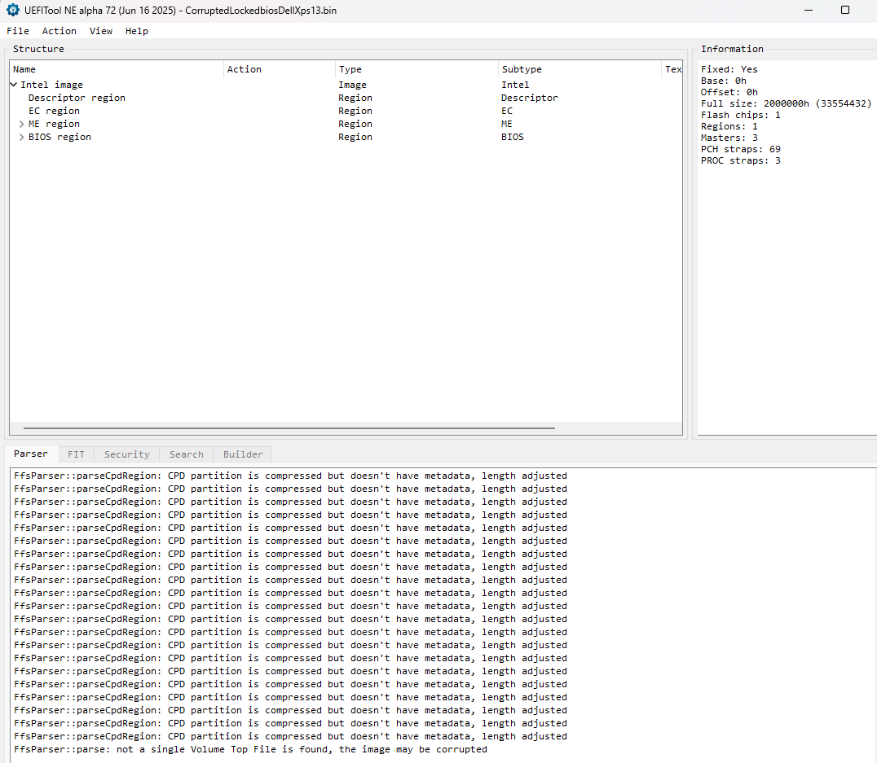Click the Structure tree horizontal scrollbar
This screenshot has width=877, height=763.
point(289,428)
